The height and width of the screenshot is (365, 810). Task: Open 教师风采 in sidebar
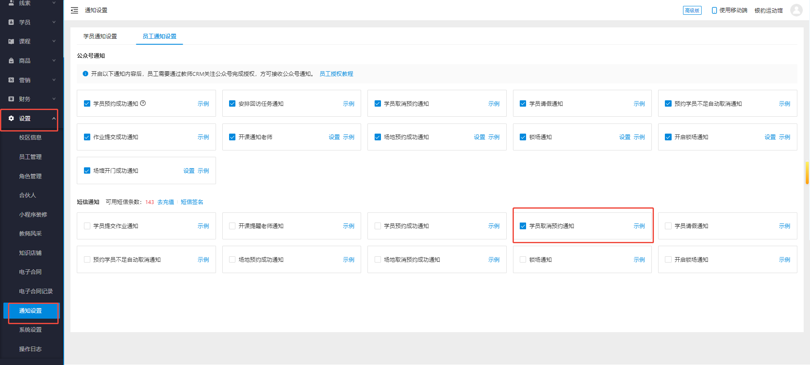pos(30,233)
